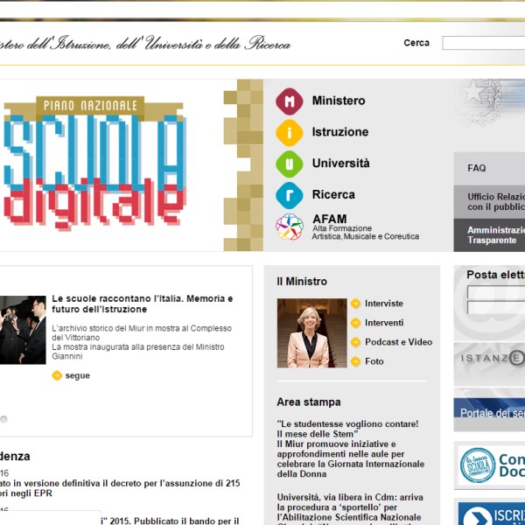
Task: Click the news photo of men in suits
Action: pyautogui.click(x=23, y=330)
